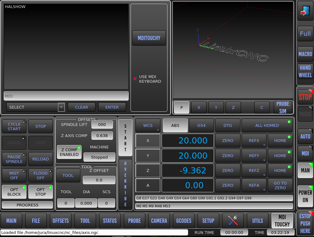This screenshot has width=314, height=237.
Task: Select the X view button
Action: pos(199,107)
